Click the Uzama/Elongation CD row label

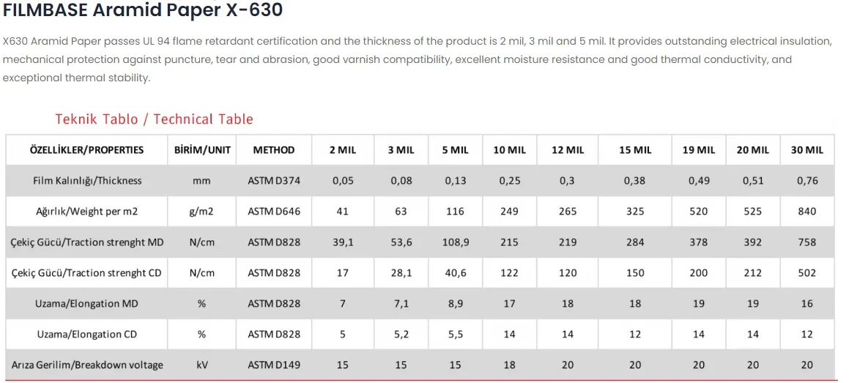pos(87,335)
